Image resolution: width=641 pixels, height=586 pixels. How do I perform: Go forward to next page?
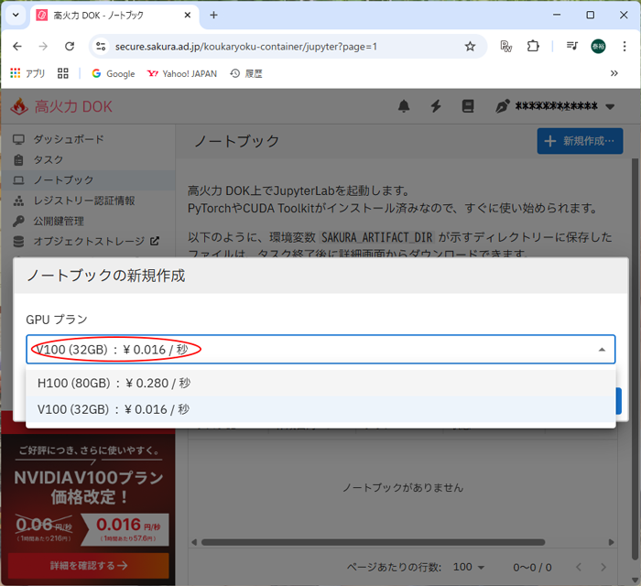43,46
